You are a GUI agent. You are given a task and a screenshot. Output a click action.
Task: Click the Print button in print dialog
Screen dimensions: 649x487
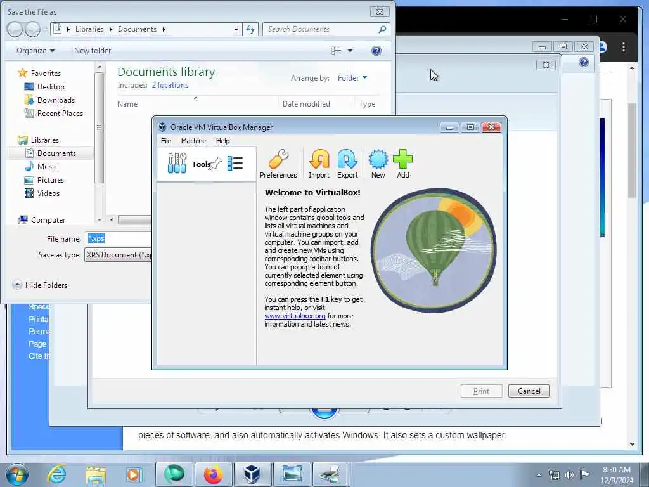point(482,391)
